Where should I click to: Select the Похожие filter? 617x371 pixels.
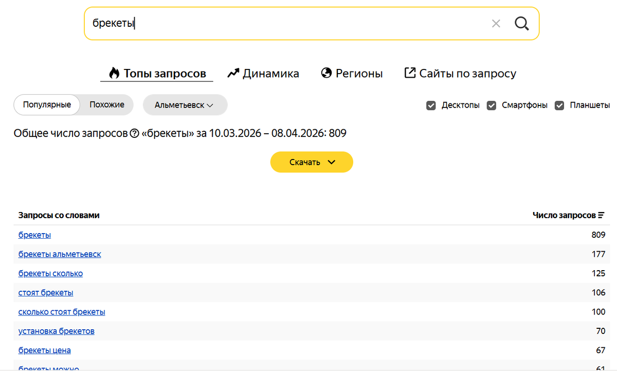(x=106, y=104)
